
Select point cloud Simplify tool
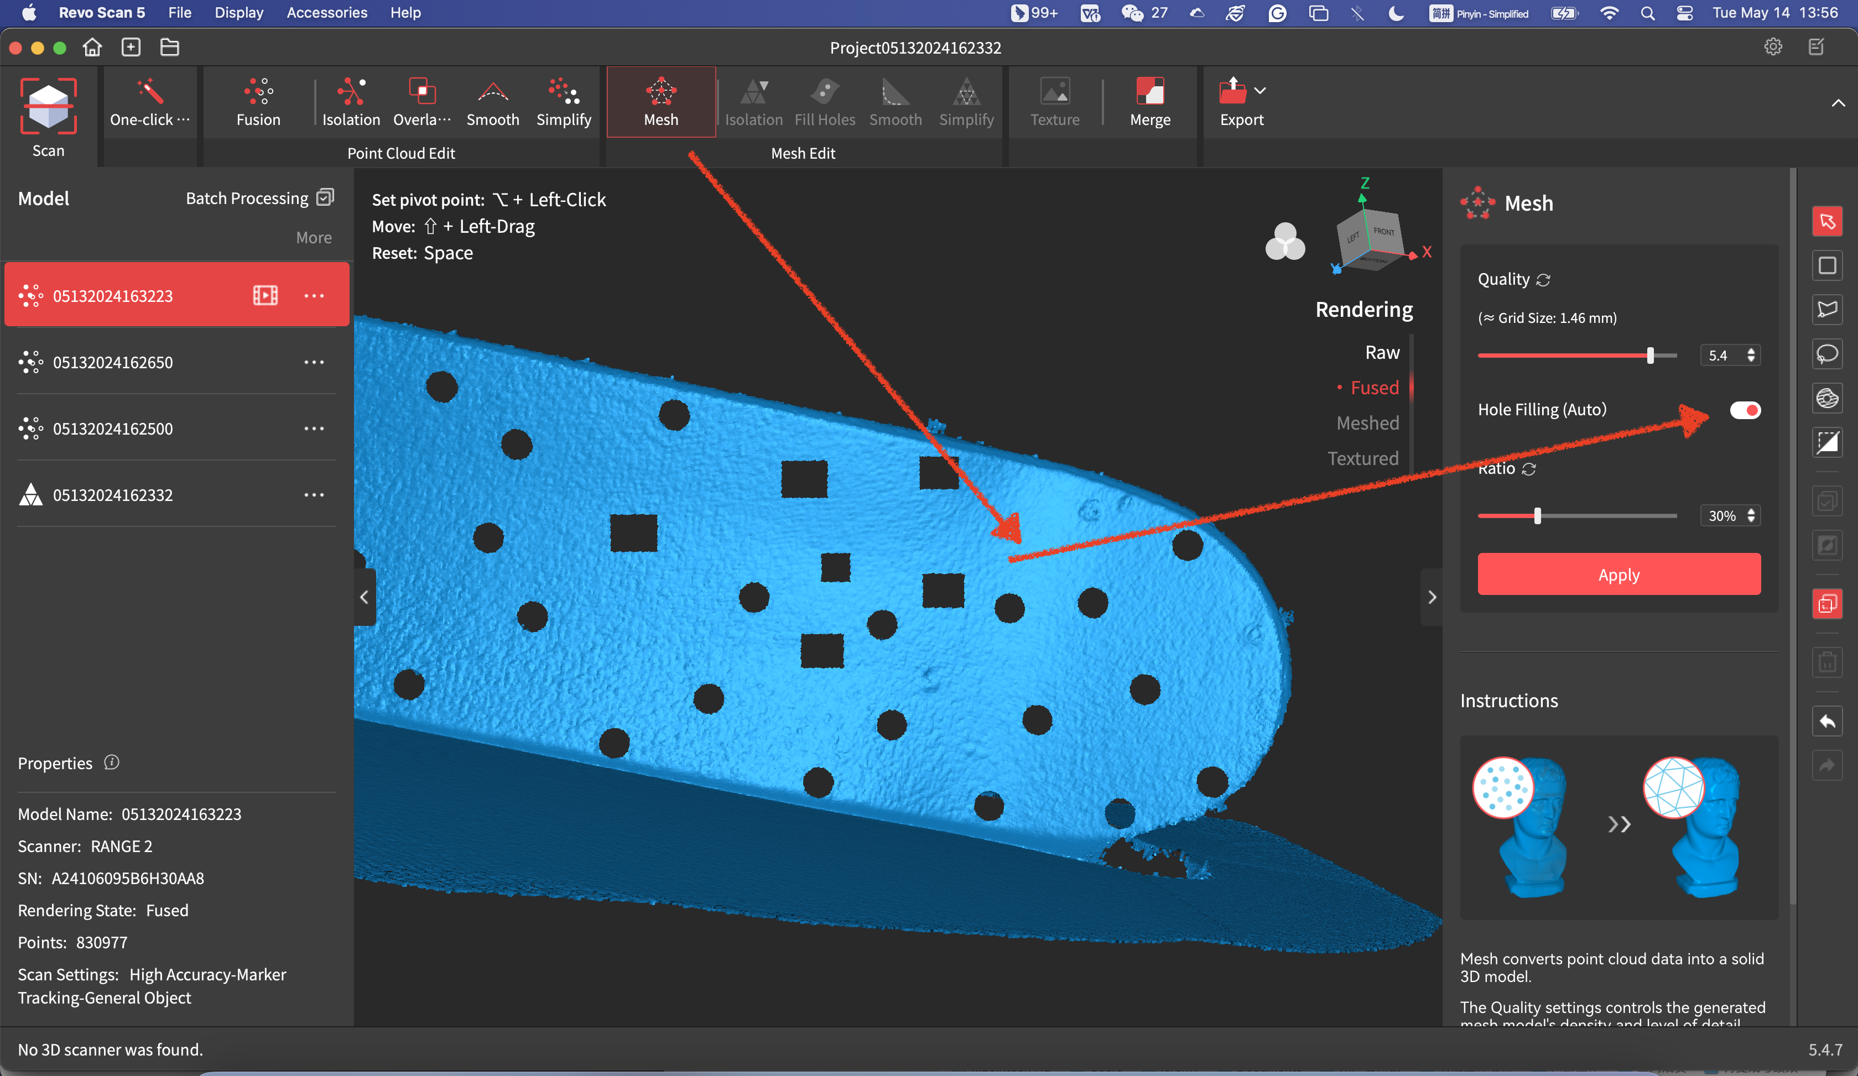click(563, 102)
